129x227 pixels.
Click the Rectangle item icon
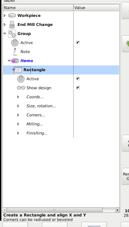click(18, 70)
